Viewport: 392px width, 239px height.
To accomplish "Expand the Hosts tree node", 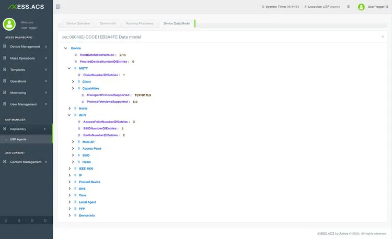I will point(69,108).
